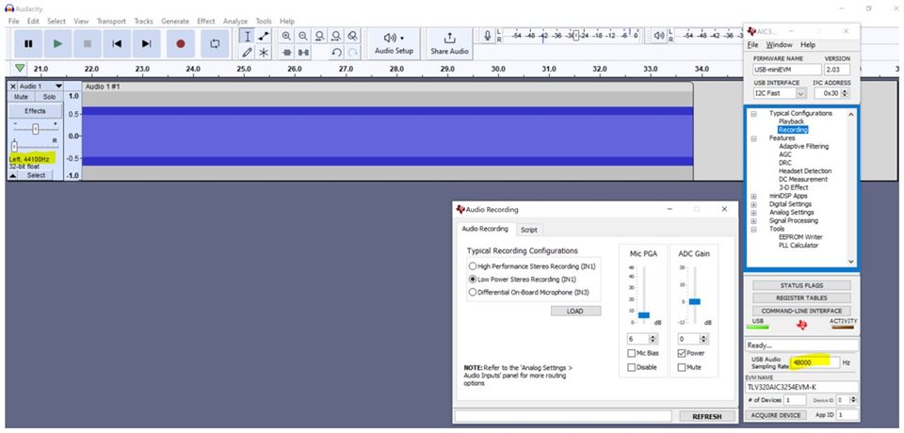904x433 pixels.
Task: Stop playback with the square Stop button
Action: [88, 44]
